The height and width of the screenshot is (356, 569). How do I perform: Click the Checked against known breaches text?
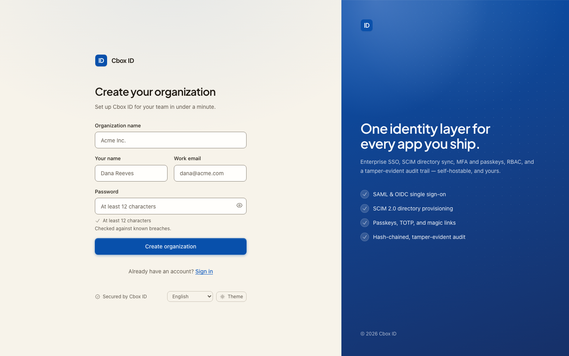pyautogui.click(x=133, y=229)
